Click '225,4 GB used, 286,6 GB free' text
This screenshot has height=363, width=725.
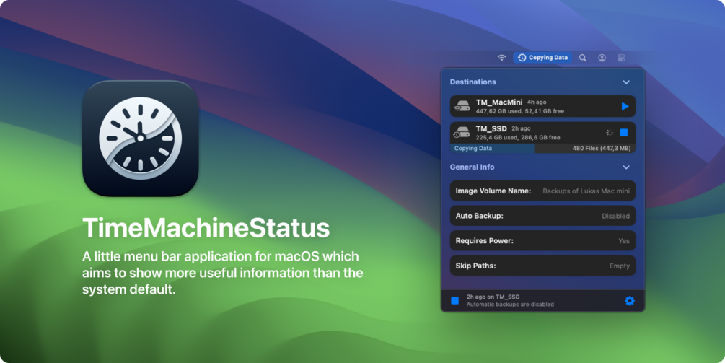click(x=518, y=137)
